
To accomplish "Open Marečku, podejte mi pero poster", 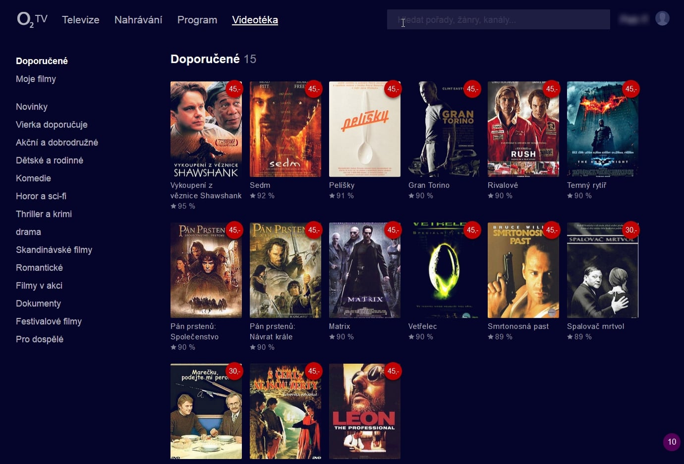I will coord(206,411).
